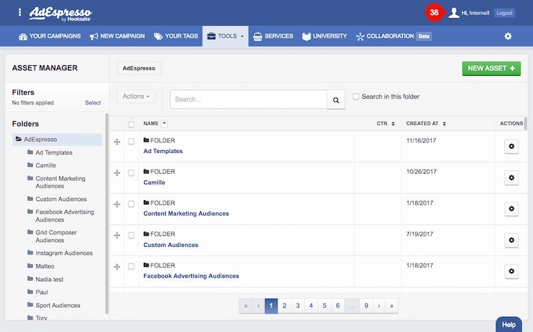
Task: Go to Your Campaigns tab
Action: point(50,36)
